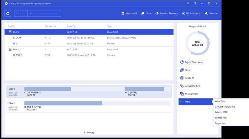Select the C: OS W partition row
249x139 pixels.
[89, 38]
